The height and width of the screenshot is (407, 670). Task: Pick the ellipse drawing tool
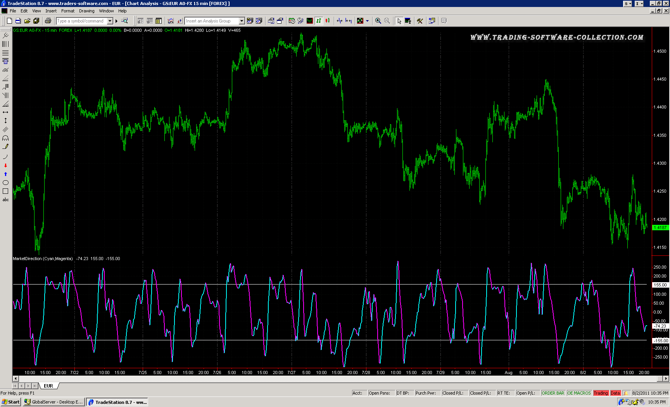click(x=5, y=183)
